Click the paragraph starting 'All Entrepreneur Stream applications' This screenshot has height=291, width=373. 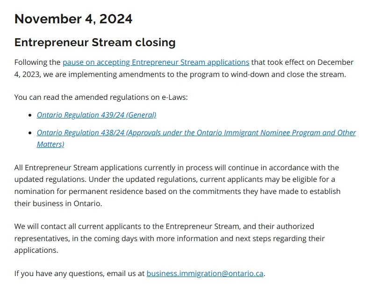177,180
